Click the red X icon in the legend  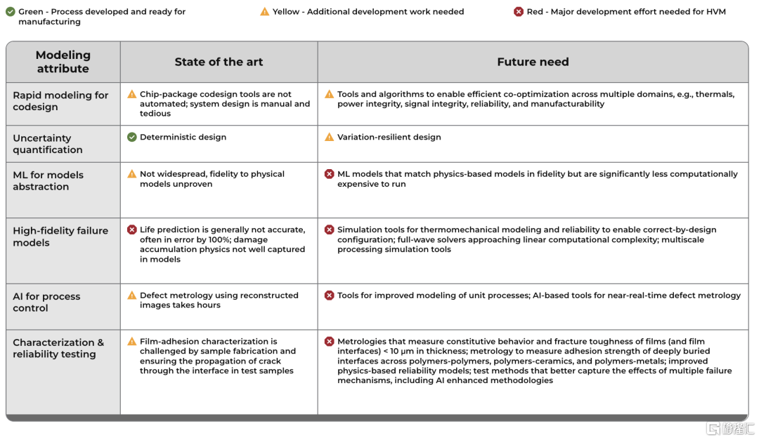point(519,12)
